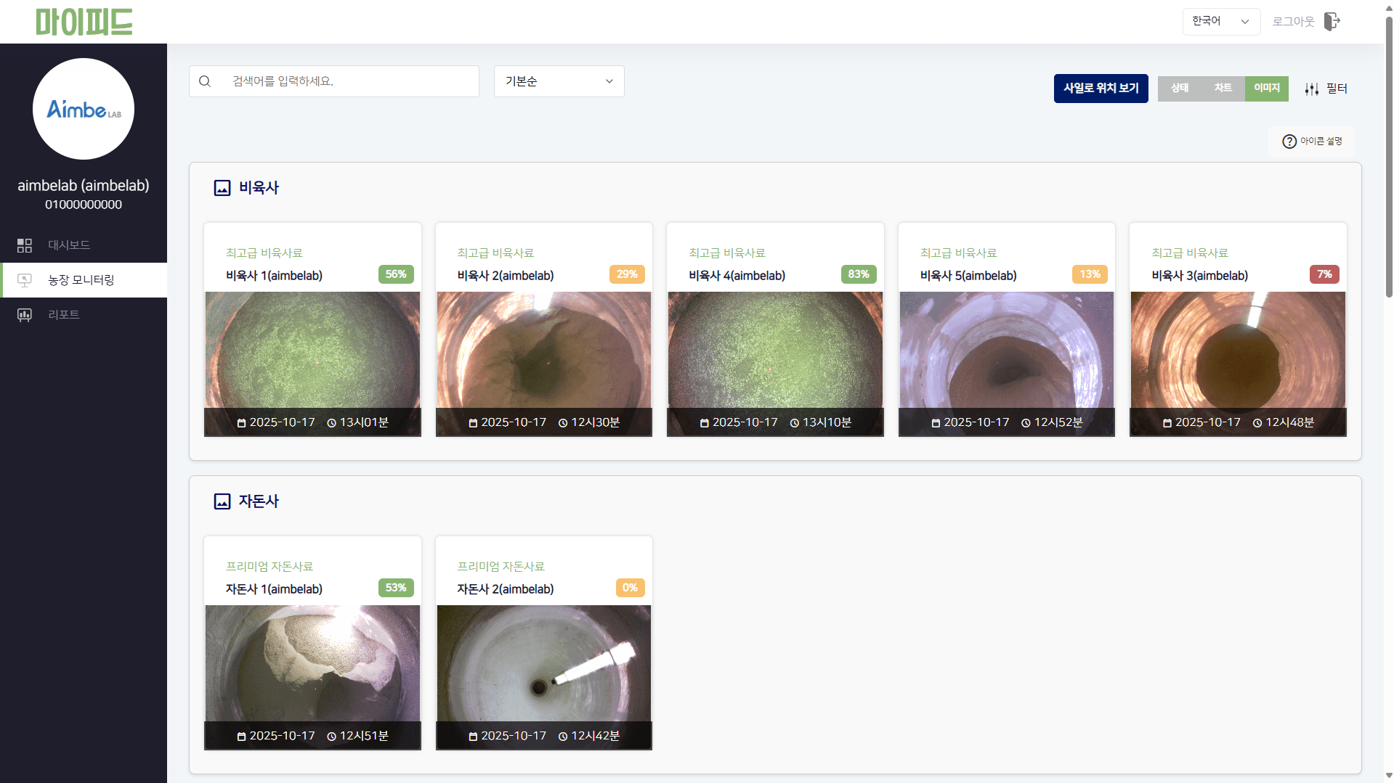
Task: Switch view to 차트 mode
Action: point(1223,89)
